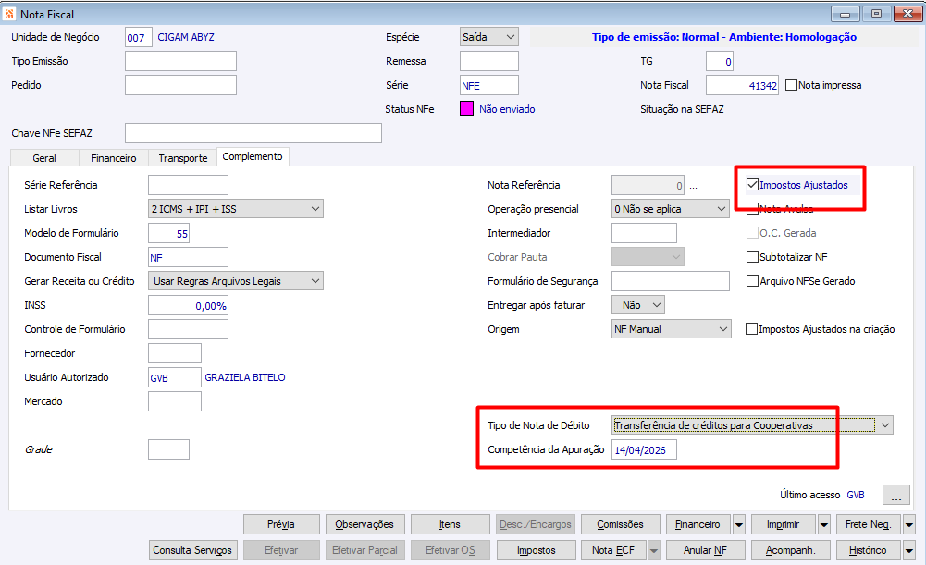Click the Remessa input field
The image size is (926, 565).
(489, 61)
